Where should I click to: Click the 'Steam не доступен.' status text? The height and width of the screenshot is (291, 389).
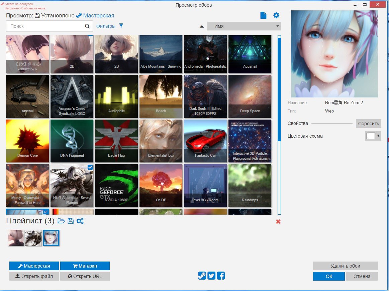[19, 4]
